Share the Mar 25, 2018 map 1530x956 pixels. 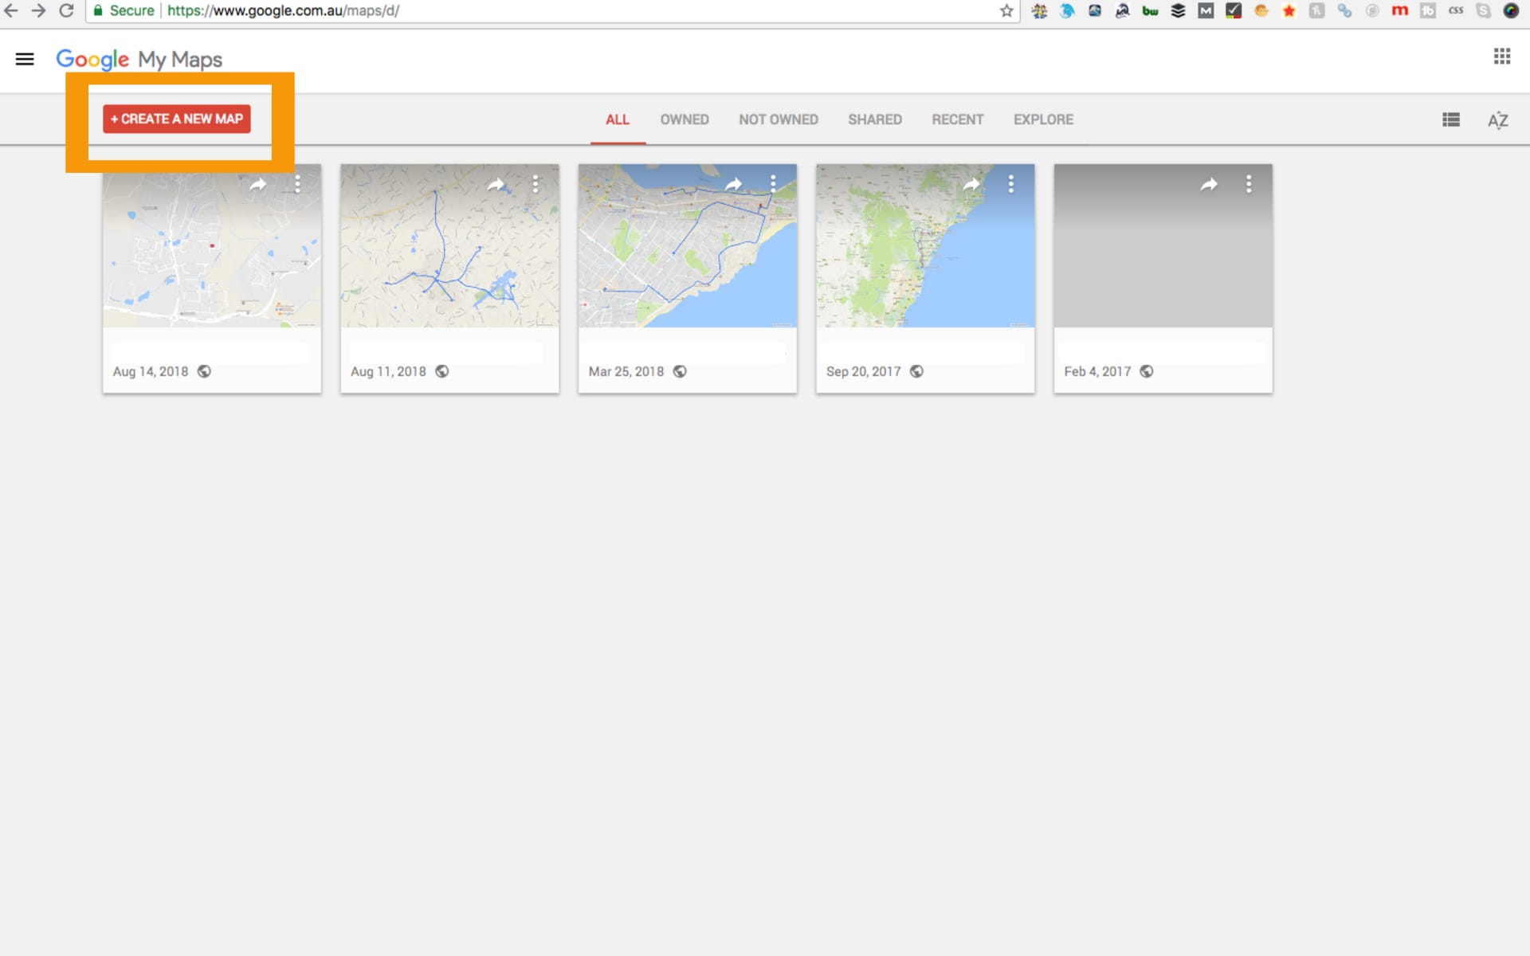tap(734, 185)
